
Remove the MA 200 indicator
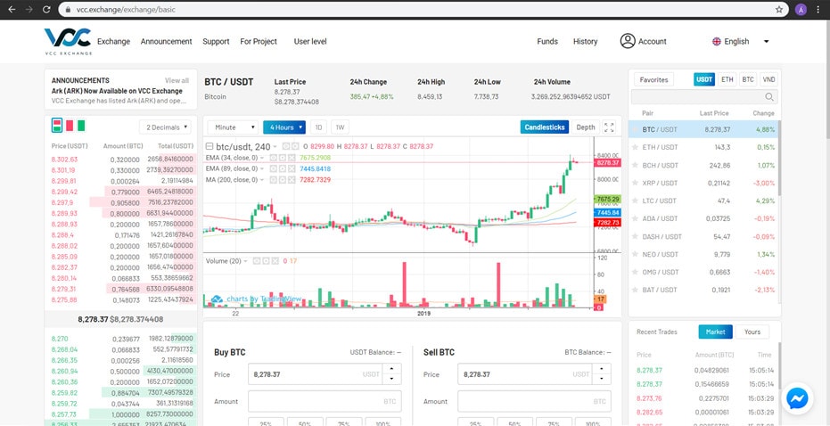click(292, 180)
